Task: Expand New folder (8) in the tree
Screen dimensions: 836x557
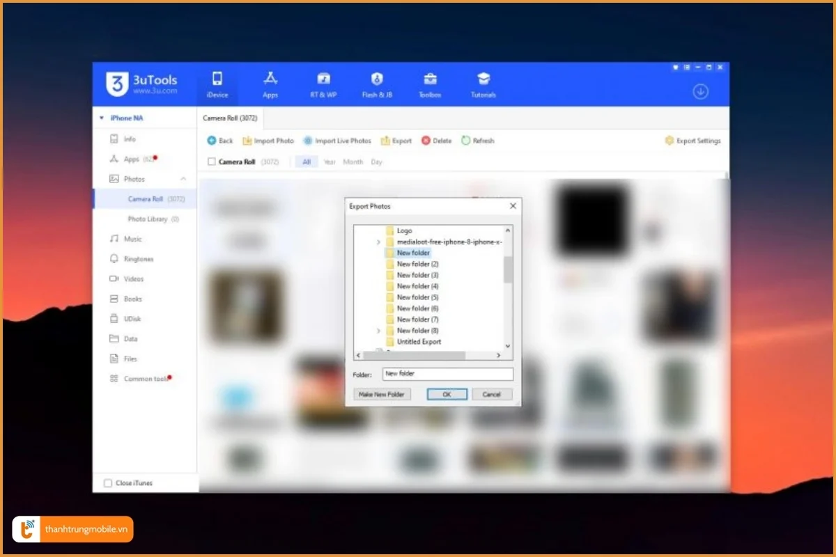Action: pos(378,330)
